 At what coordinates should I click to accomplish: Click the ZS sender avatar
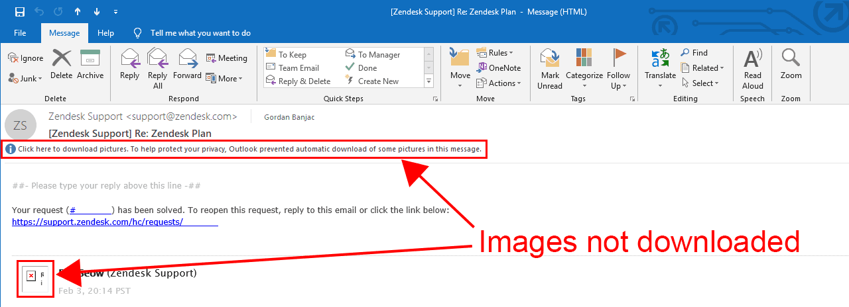(x=21, y=125)
